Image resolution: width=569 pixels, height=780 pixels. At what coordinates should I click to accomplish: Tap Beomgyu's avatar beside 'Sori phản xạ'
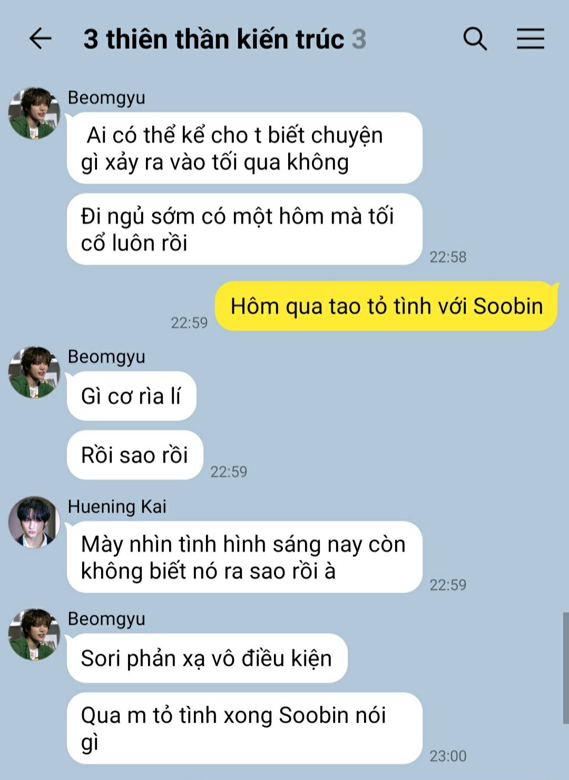coord(34,634)
